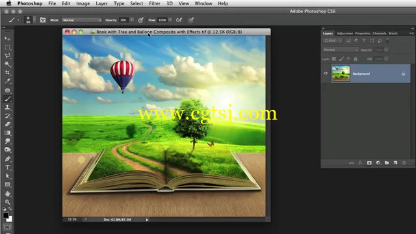The width and height of the screenshot is (416, 234).
Task: Select the Rectangular Marquee tool
Action: [x=7, y=47]
